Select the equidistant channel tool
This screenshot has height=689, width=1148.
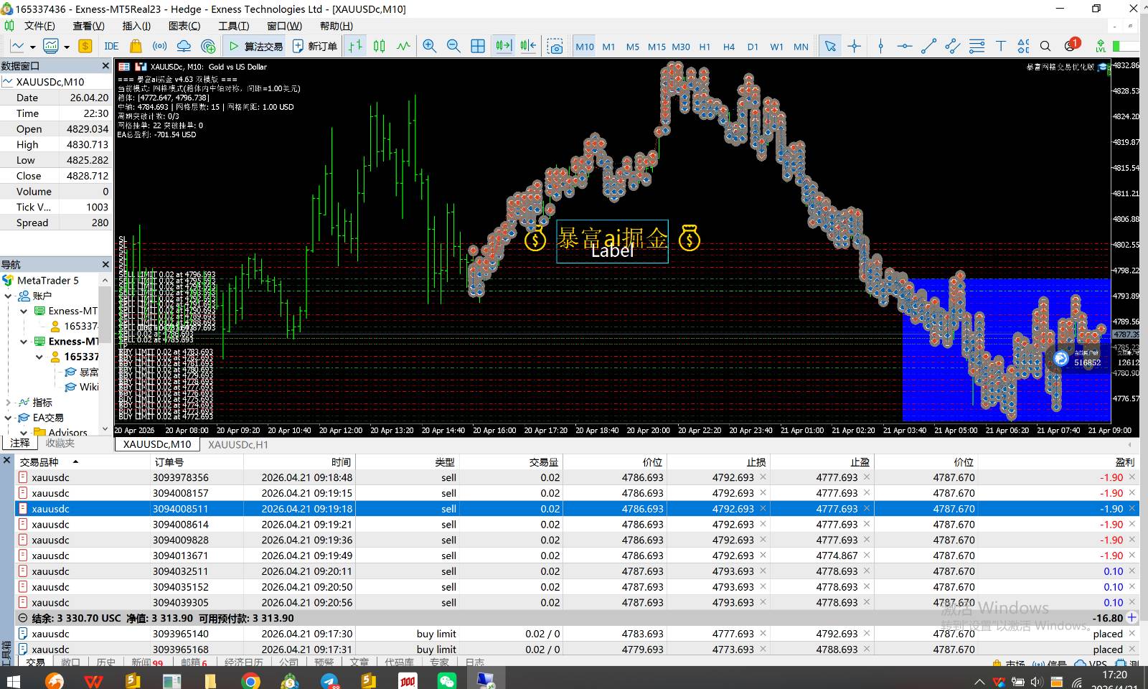coord(953,46)
